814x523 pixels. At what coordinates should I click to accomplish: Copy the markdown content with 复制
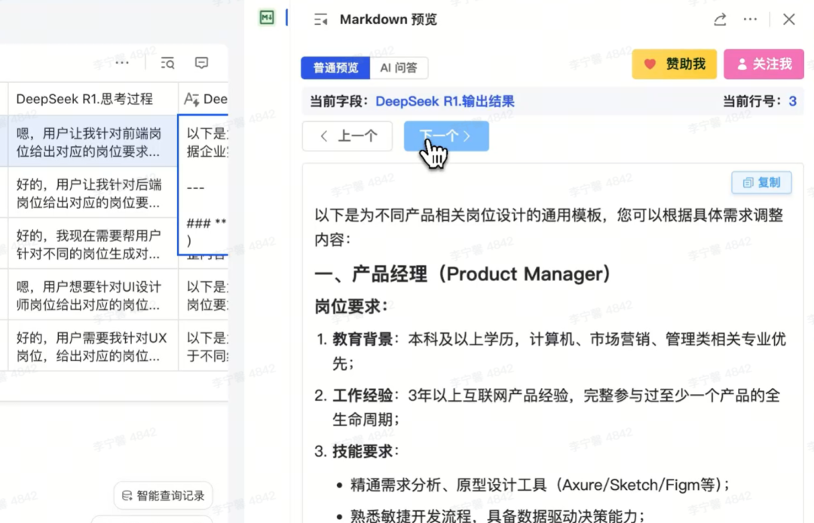coord(761,182)
